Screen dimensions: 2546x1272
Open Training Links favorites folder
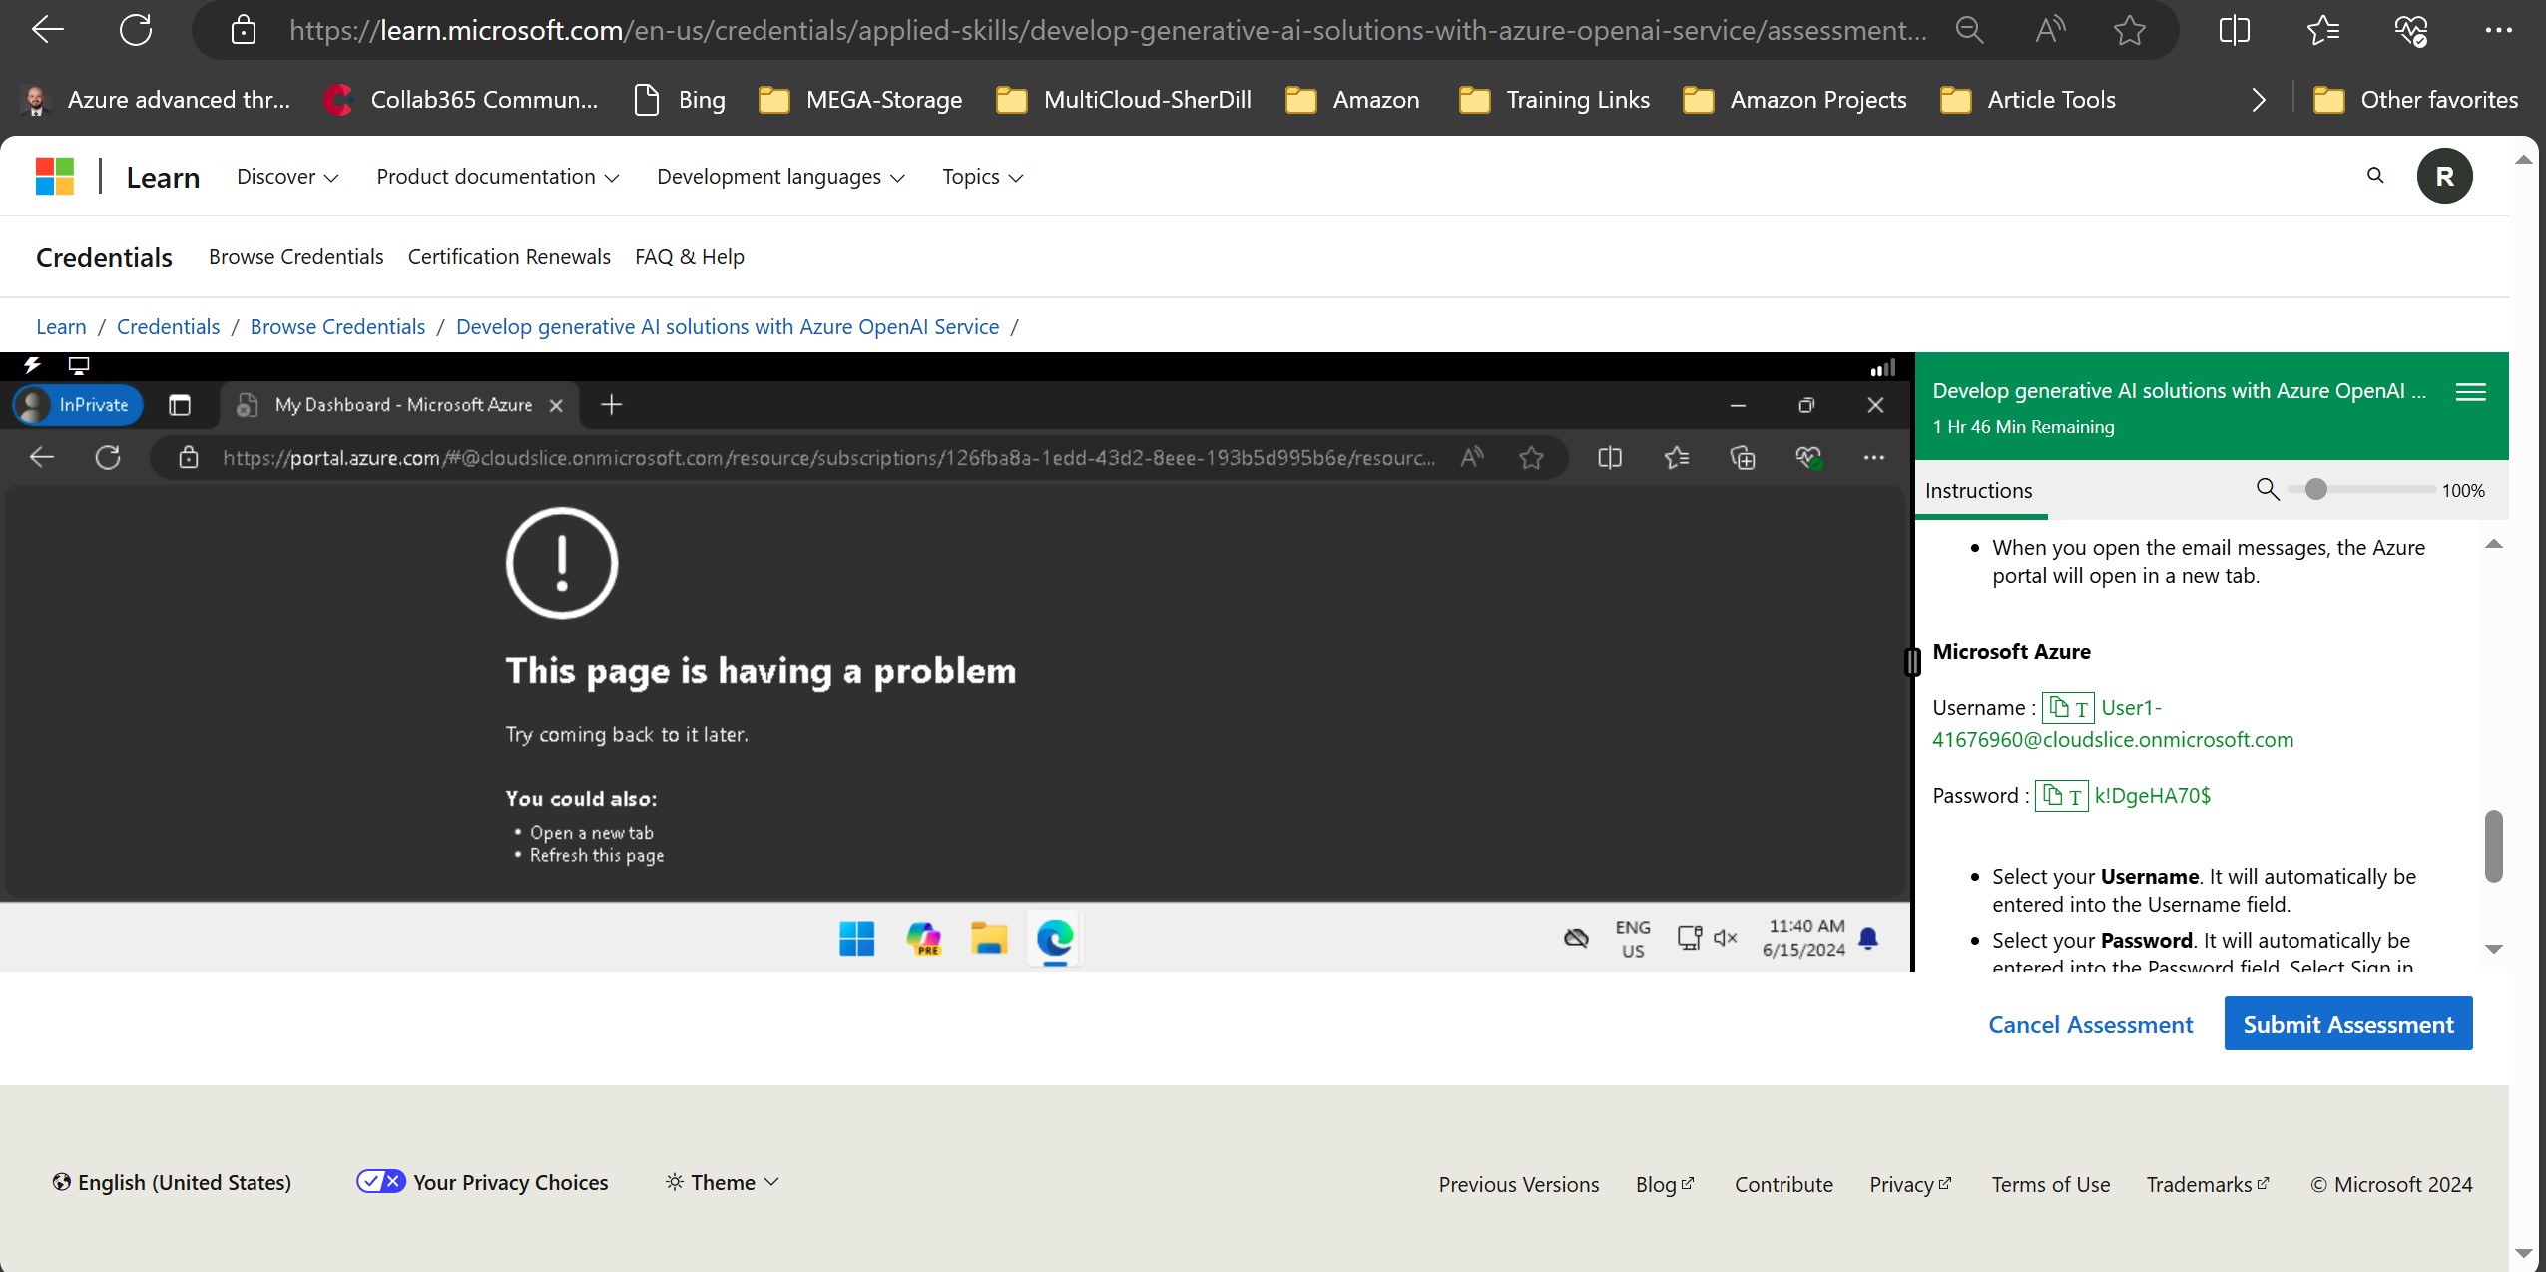click(1554, 100)
